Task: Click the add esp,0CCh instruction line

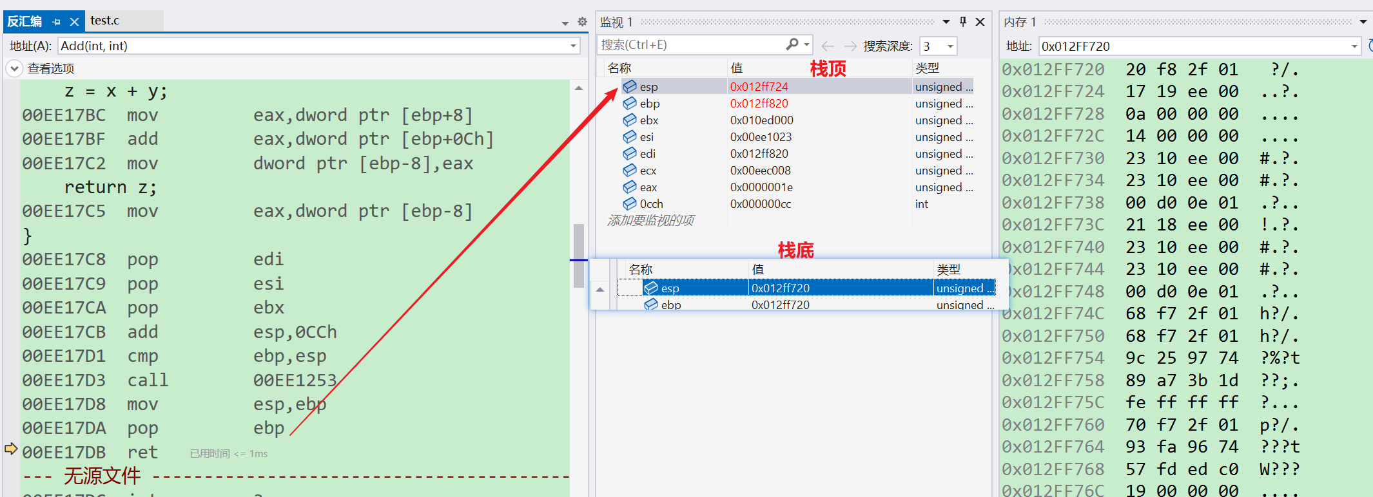Action: click(x=180, y=332)
